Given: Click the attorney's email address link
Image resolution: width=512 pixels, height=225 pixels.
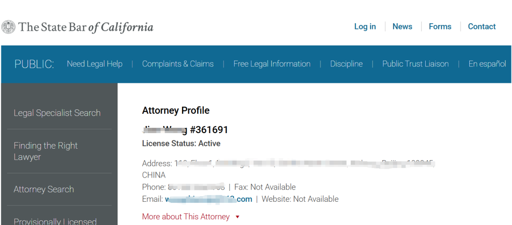Looking at the screenshot, I should coord(208,199).
